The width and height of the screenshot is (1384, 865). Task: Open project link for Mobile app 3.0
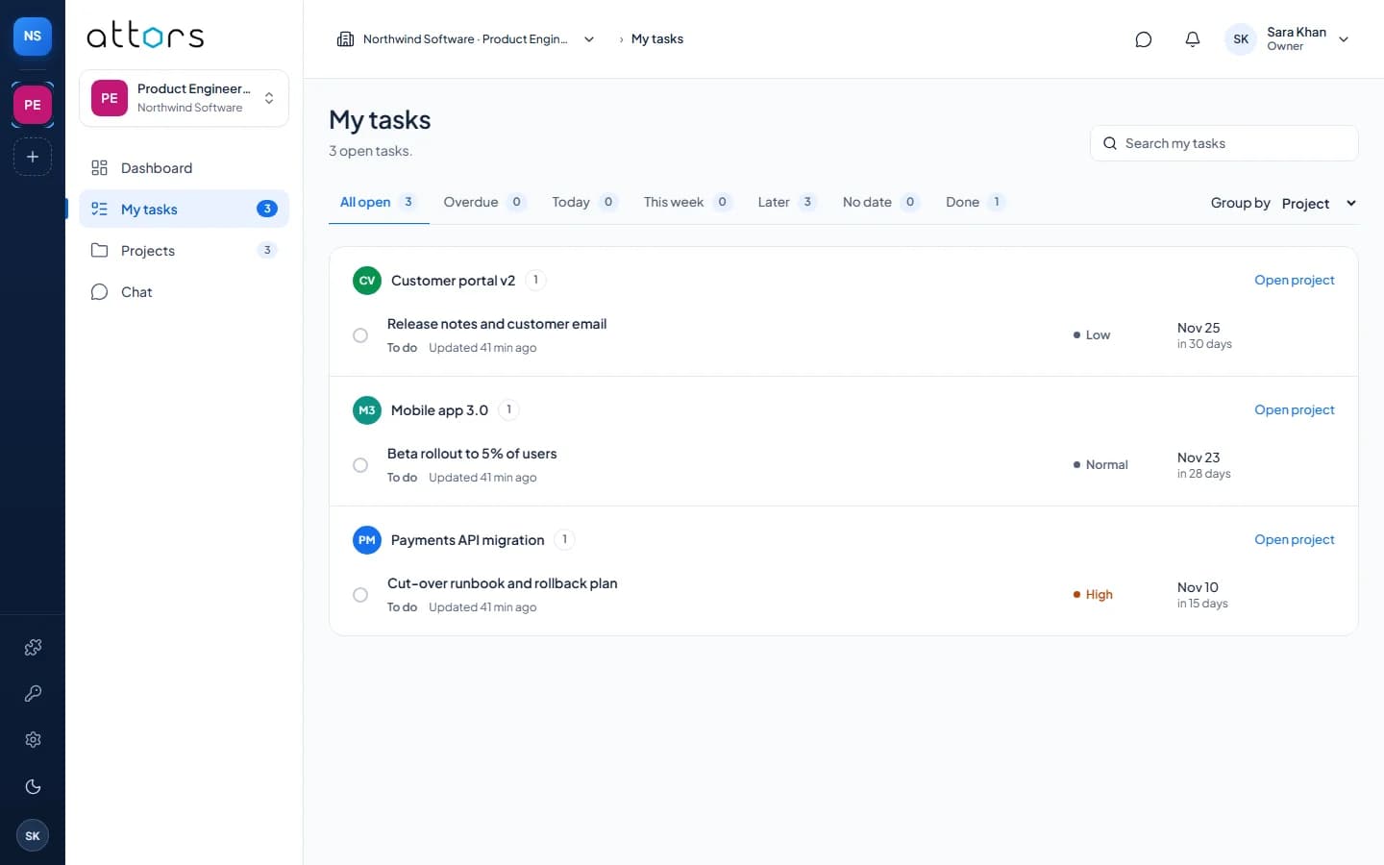point(1294,410)
